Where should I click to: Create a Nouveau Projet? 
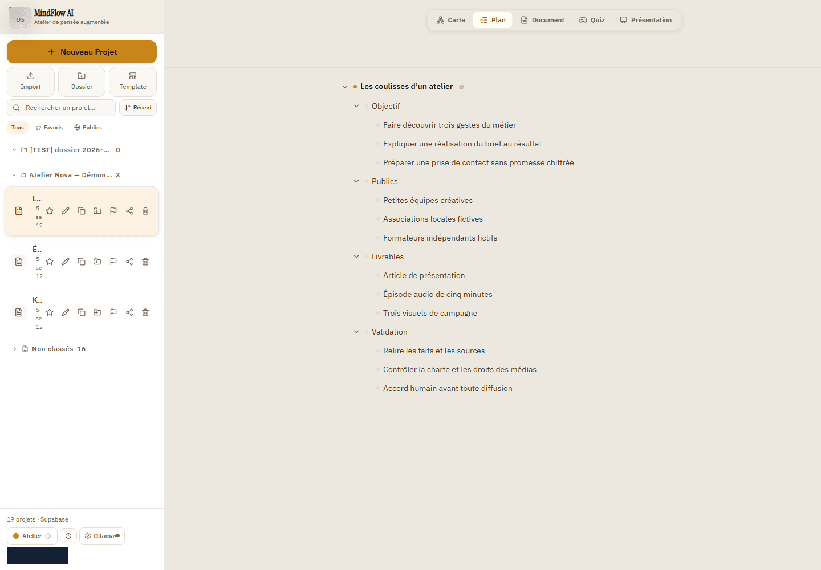(82, 52)
